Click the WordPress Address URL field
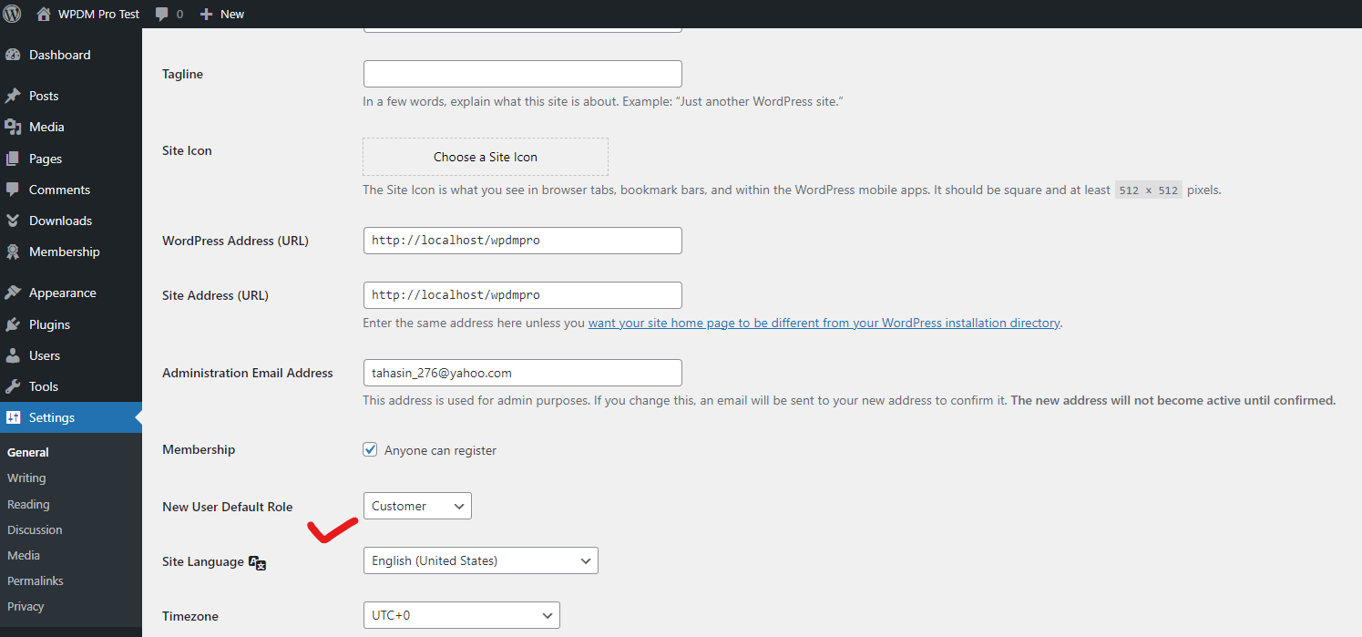This screenshot has width=1362, height=637. pyautogui.click(x=522, y=241)
